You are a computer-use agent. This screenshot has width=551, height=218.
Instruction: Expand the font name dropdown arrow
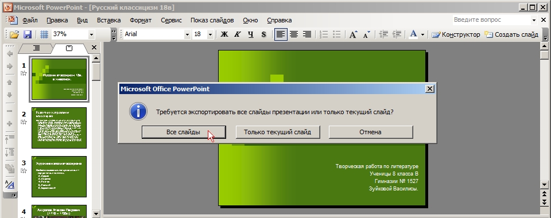coord(187,34)
